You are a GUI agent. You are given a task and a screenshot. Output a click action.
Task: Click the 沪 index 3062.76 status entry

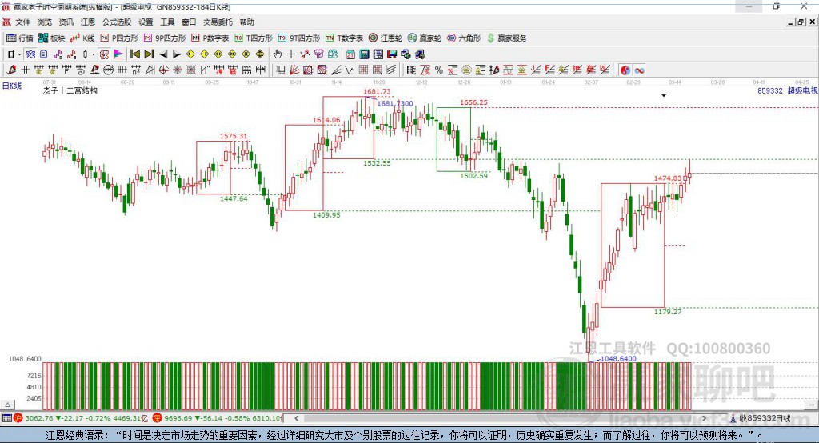(79, 418)
